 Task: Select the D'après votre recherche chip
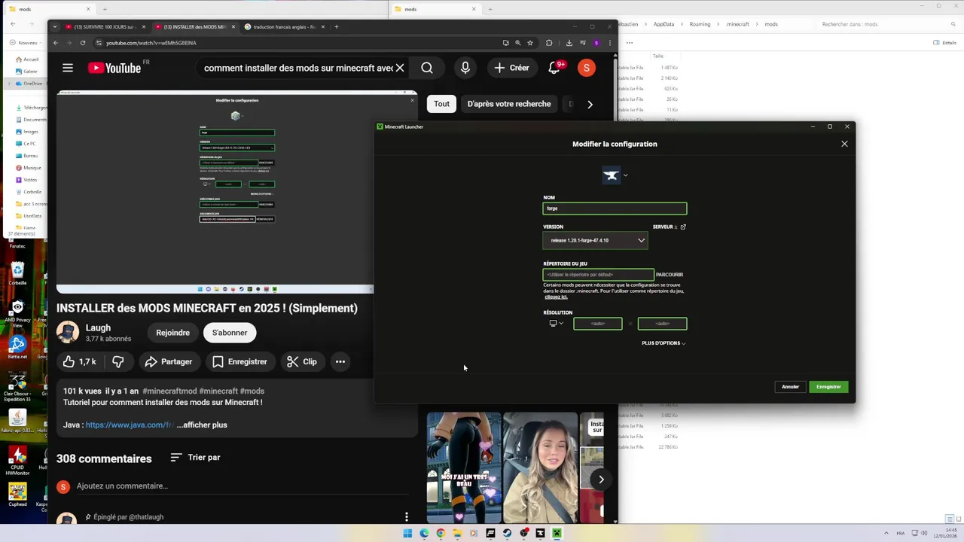(509, 104)
